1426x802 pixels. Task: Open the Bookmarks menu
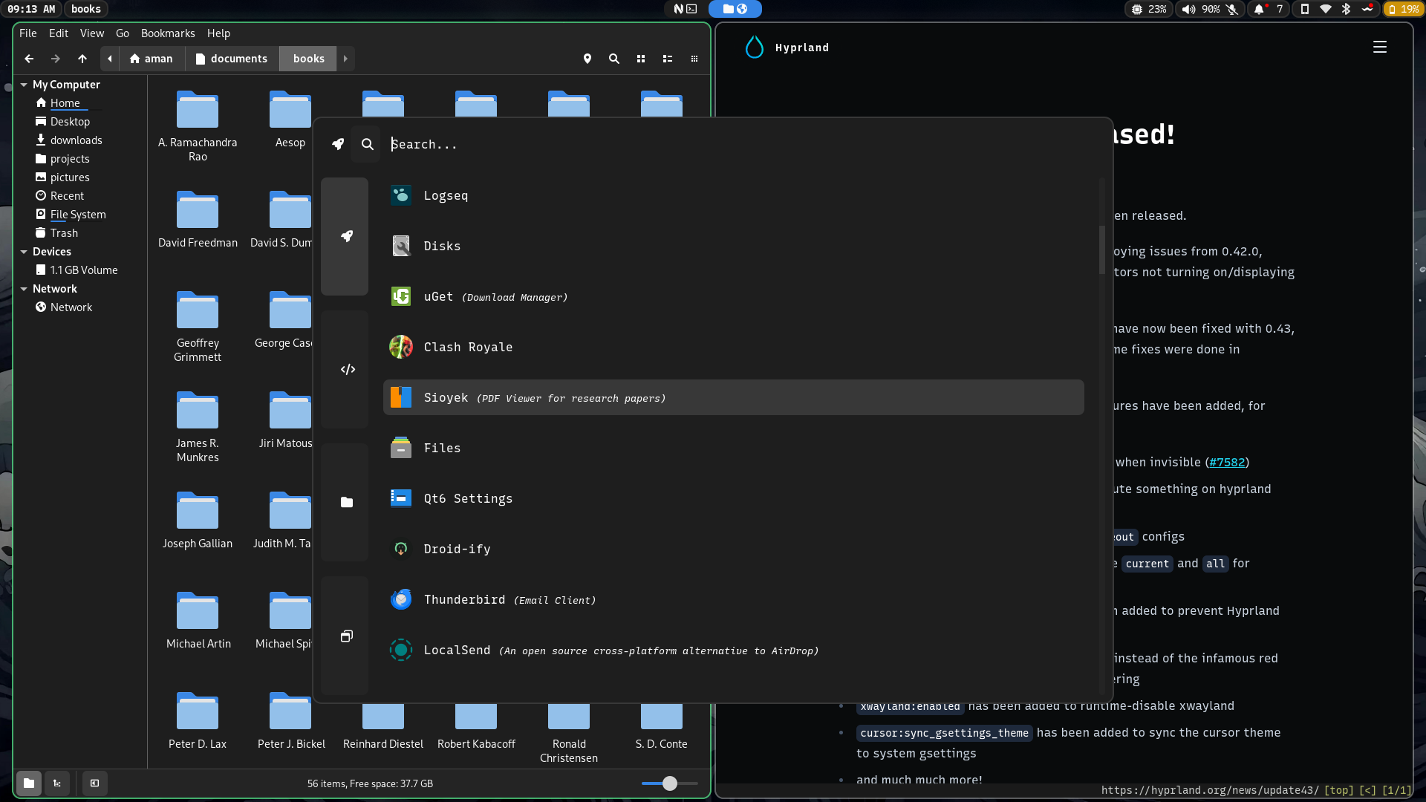click(168, 33)
